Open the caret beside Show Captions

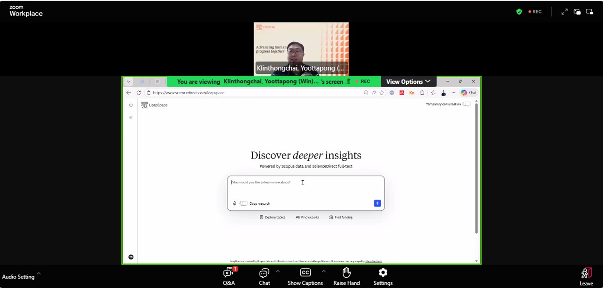(323, 271)
